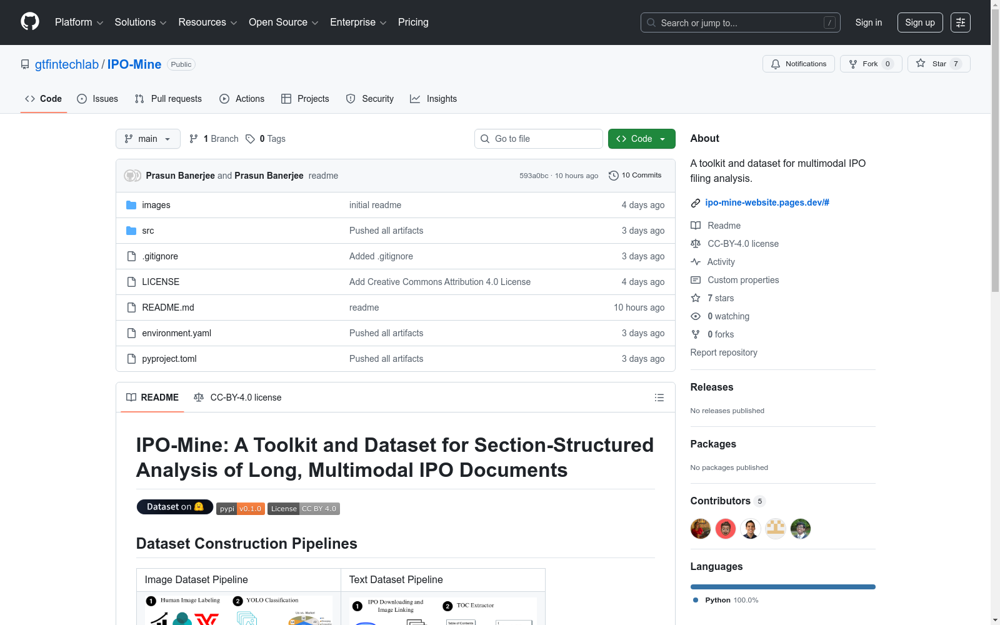Click Report repository link
1000x625 pixels.
pos(724,352)
